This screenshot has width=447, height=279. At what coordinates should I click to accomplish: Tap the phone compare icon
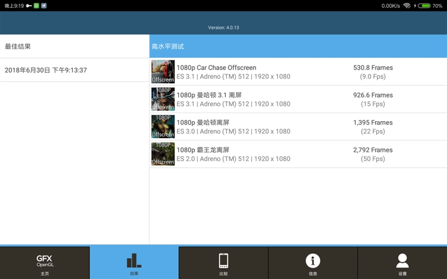[223, 263]
